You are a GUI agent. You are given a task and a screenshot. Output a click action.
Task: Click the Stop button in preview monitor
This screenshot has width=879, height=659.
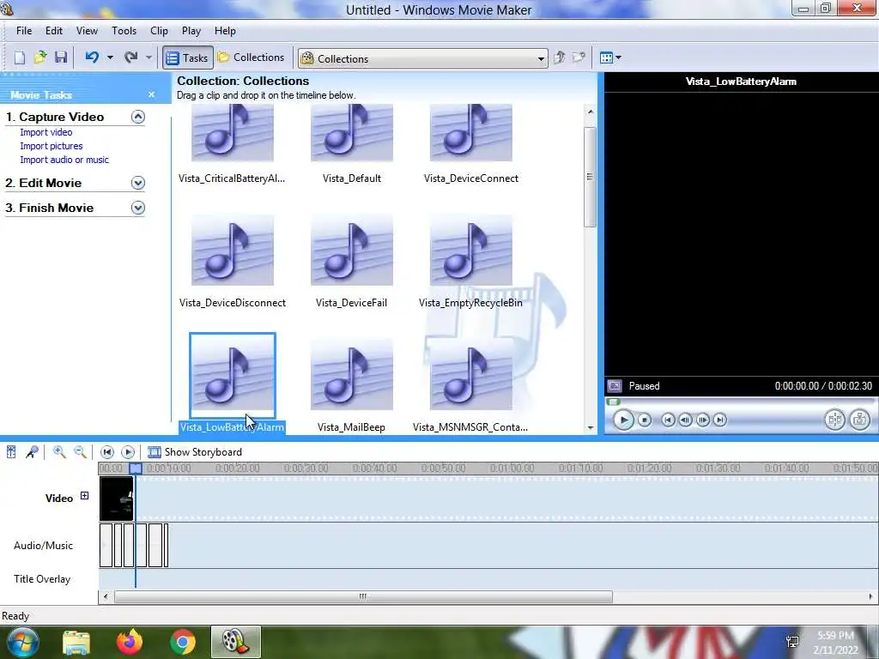tap(645, 420)
